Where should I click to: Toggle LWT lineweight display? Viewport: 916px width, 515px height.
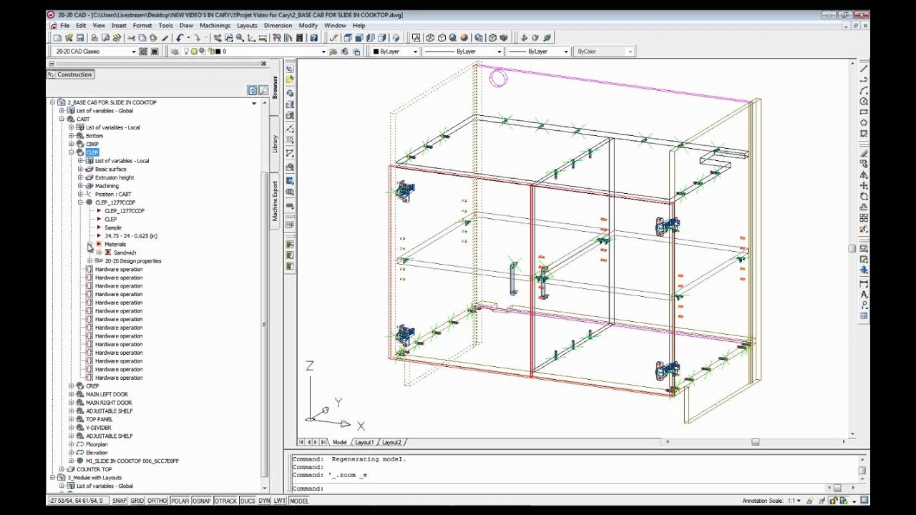pyautogui.click(x=280, y=501)
